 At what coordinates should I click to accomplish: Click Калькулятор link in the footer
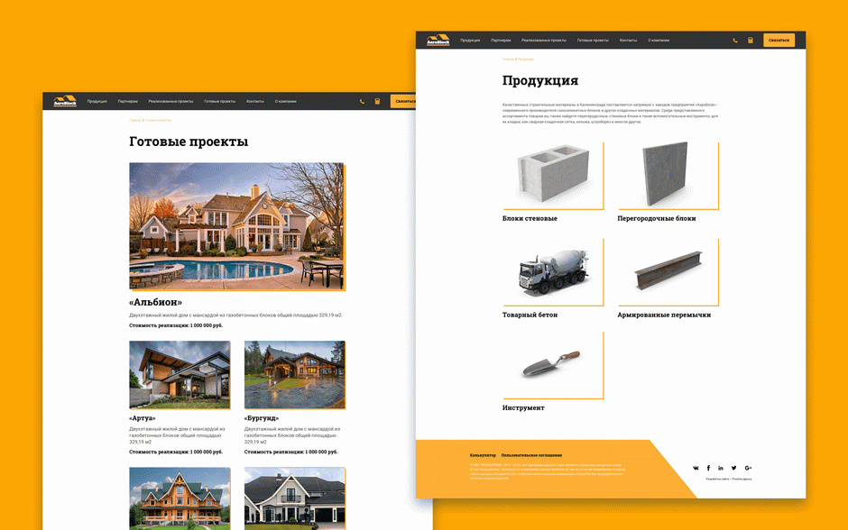(483, 455)
